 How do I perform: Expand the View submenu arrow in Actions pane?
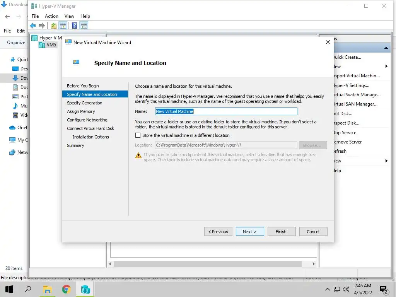click(x=386, y=160)
